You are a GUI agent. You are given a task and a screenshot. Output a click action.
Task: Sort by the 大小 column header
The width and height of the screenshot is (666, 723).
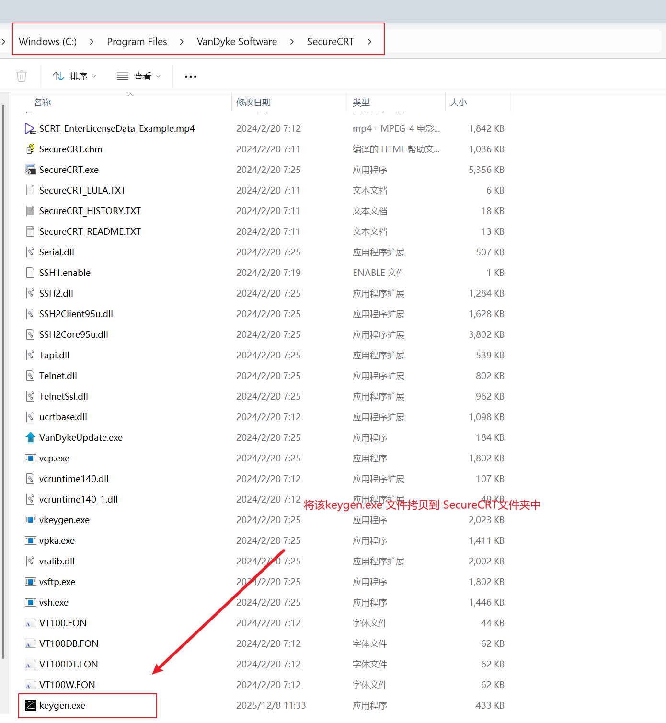459,102
